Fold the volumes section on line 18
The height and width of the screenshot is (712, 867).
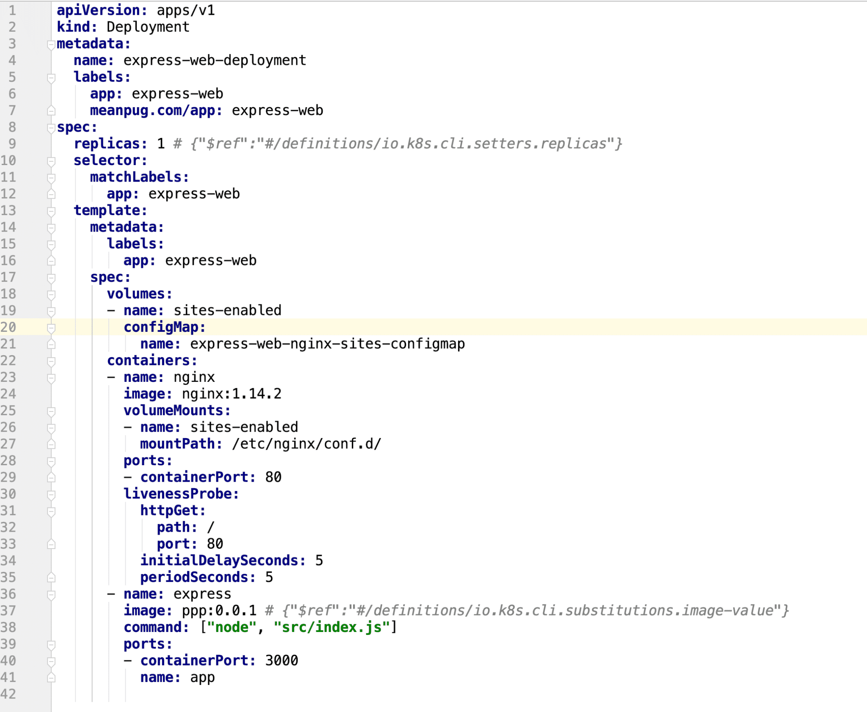(x=51, y=294)
